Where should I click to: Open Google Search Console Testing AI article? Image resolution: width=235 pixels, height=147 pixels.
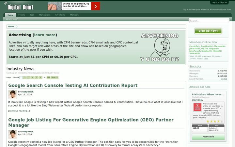[x=73, y=85]
